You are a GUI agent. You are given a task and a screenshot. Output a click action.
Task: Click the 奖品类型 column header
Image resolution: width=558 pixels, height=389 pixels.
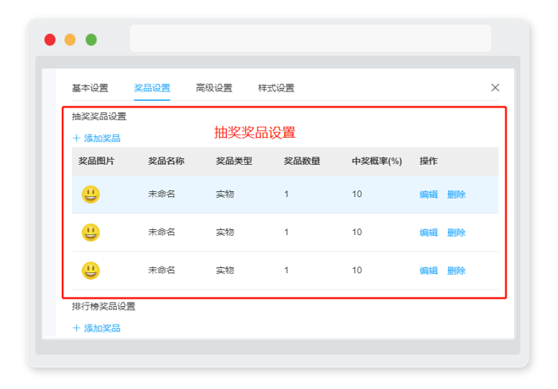click(234, 162)
